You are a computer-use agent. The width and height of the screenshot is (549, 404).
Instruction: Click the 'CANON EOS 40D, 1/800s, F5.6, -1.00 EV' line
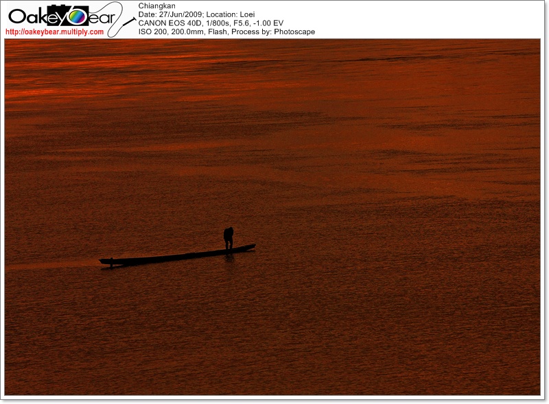tap(211, 23)
